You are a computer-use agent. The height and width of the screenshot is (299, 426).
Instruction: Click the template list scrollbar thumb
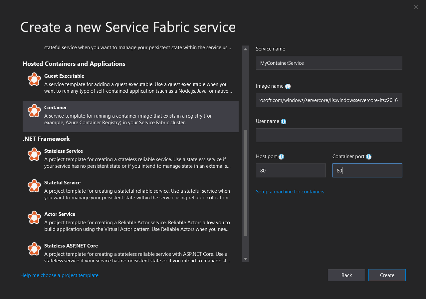(x=246, y=183)
